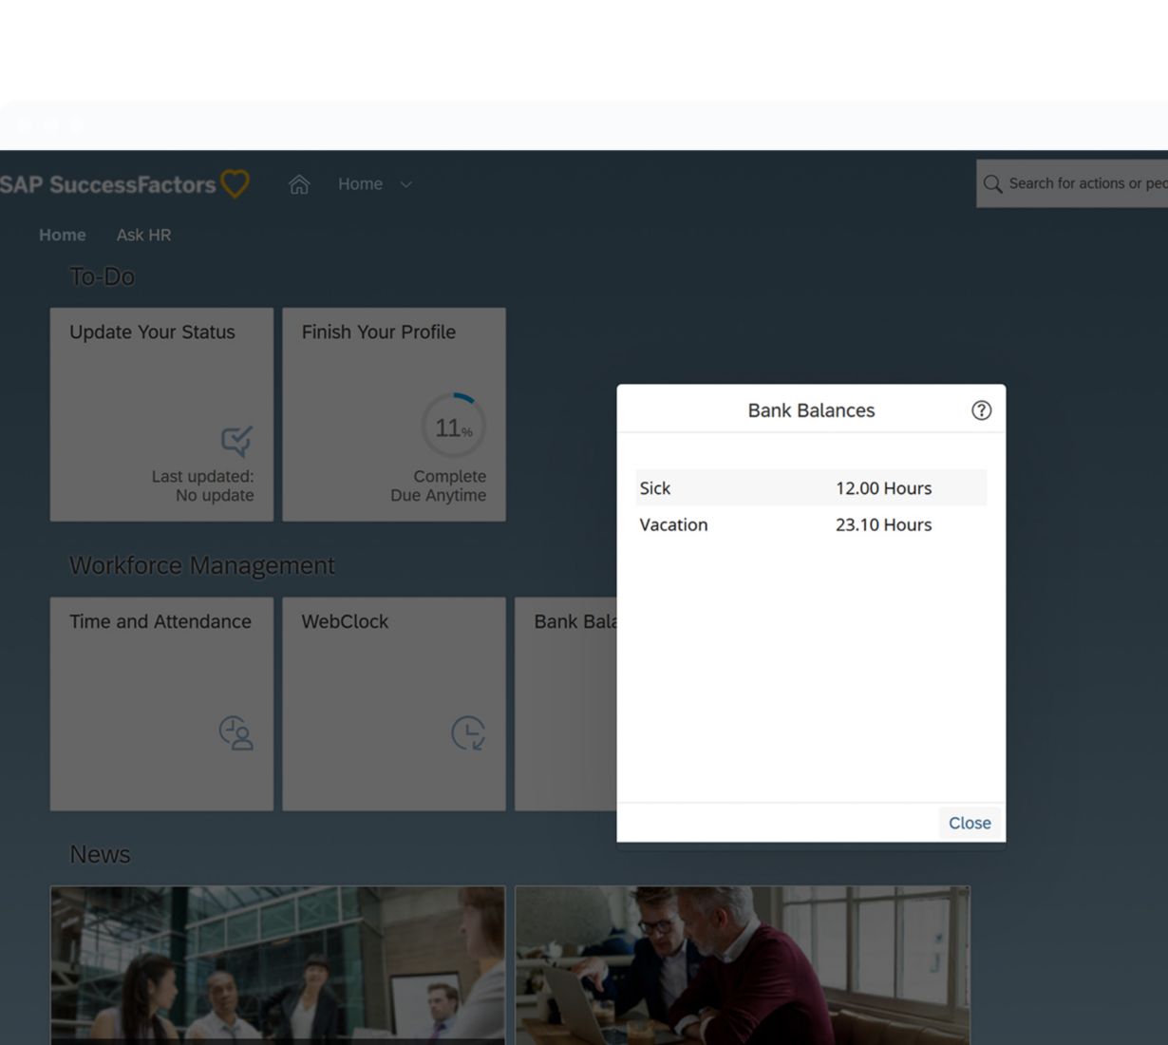1168x1045 pixels.
Task: Open the Finish Your Profile tile title
Action: tap(378, 332)
